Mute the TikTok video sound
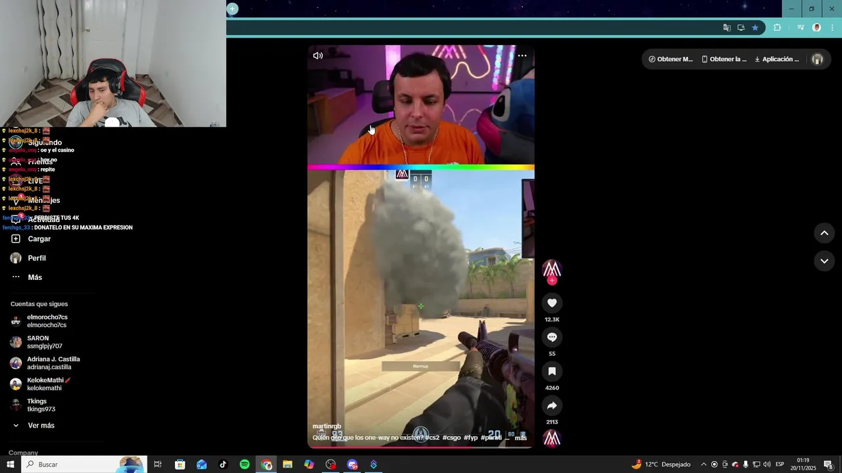Screen dimensions: 842x473 point(318,56)
